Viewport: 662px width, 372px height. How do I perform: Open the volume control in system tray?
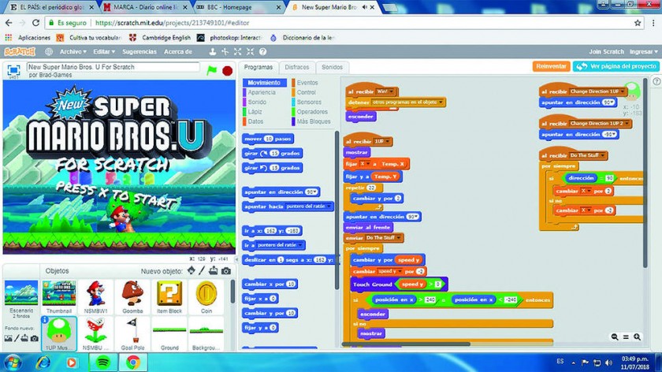[x=608, y=363]
